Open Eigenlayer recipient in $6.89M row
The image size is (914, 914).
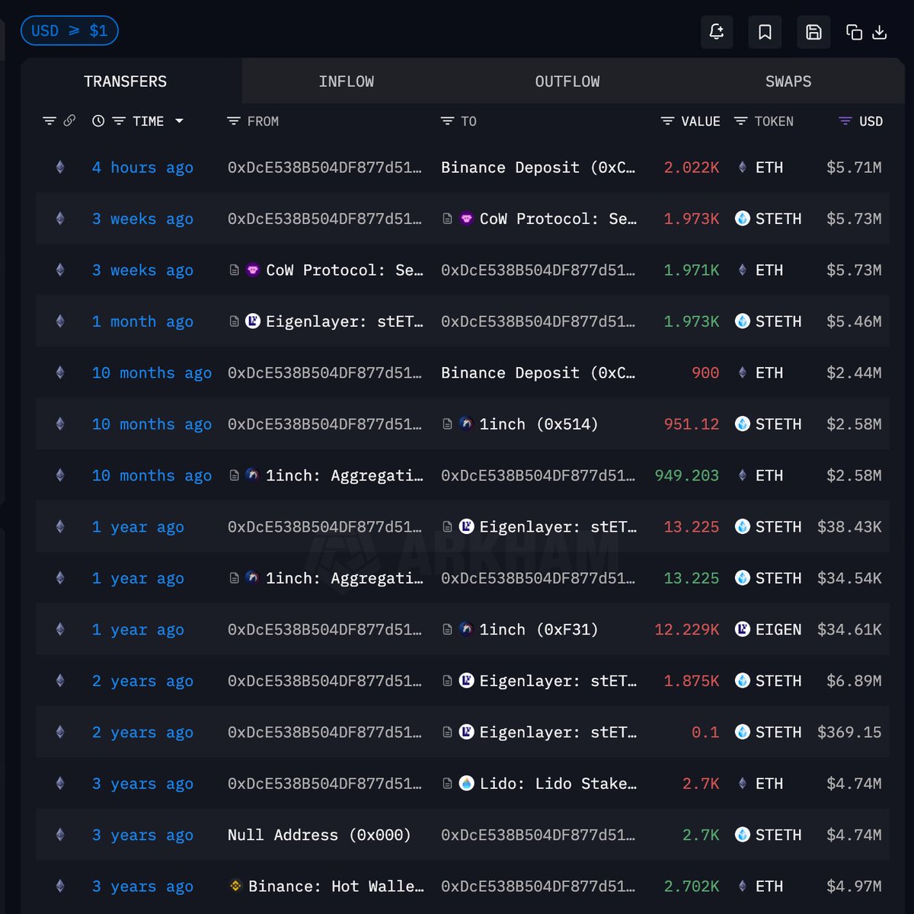point(558,681)
